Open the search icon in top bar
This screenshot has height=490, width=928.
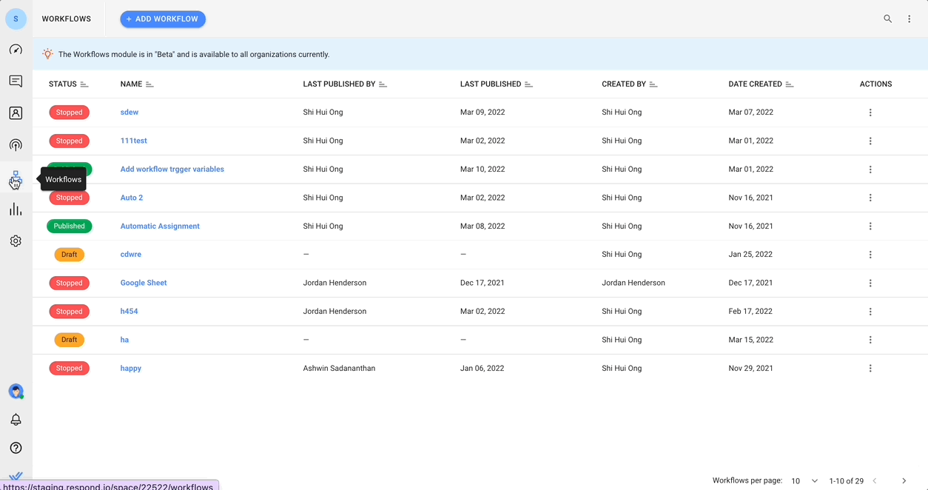pyautogui.click(x=887, y=19)
